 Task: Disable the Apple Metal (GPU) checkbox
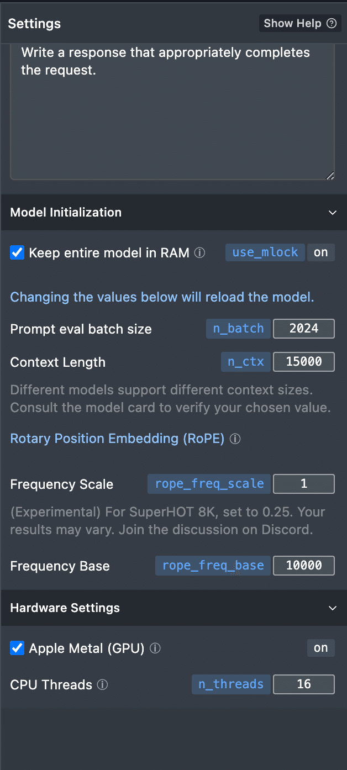click(17, 648)
